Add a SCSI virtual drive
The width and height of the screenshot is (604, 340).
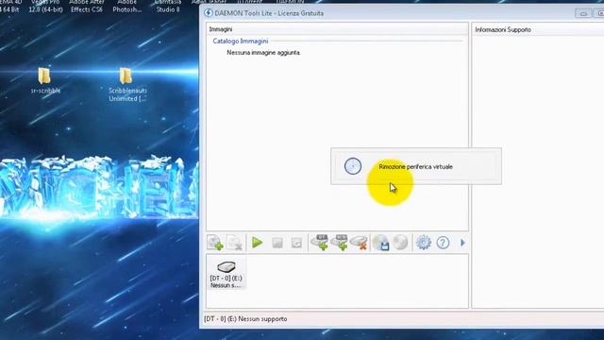click(339, 243)
